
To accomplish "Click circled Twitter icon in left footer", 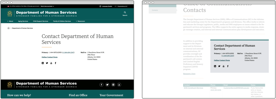I will (x=107, y=85).
